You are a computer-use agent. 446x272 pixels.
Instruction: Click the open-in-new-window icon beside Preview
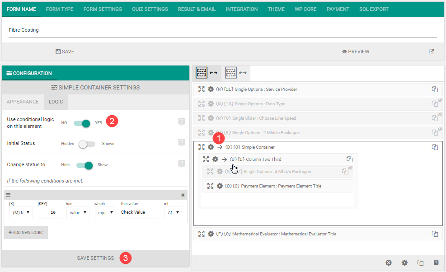(432, 52)
